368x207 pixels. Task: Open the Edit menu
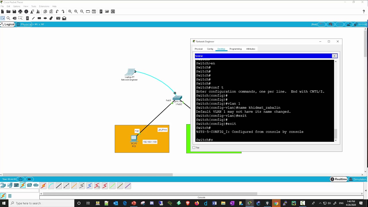tap(8, 6)
